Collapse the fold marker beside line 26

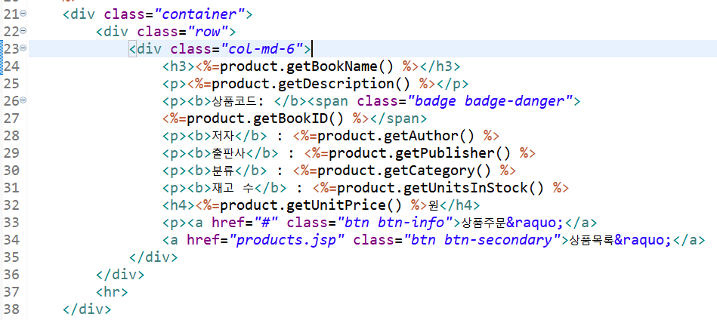coord(23,100)
